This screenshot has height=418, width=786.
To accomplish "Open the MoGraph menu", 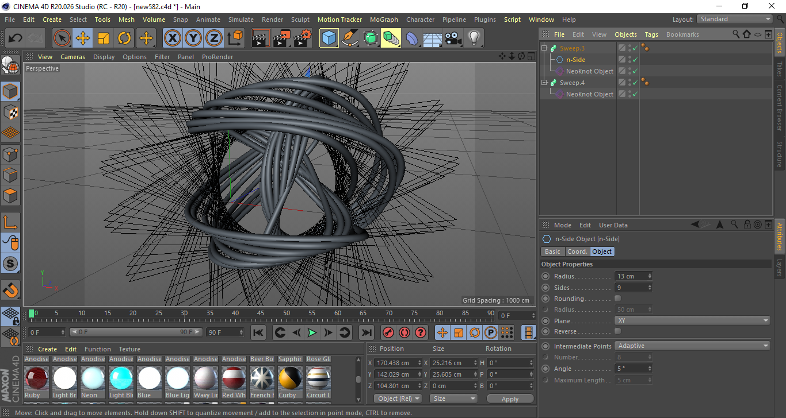I will [384, 20].
